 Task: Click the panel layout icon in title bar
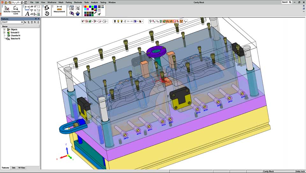tap(26, 3)
